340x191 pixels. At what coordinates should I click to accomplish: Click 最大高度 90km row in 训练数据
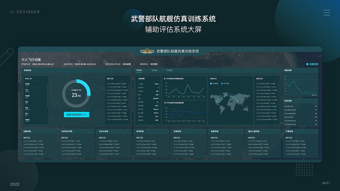pos(148,106)
